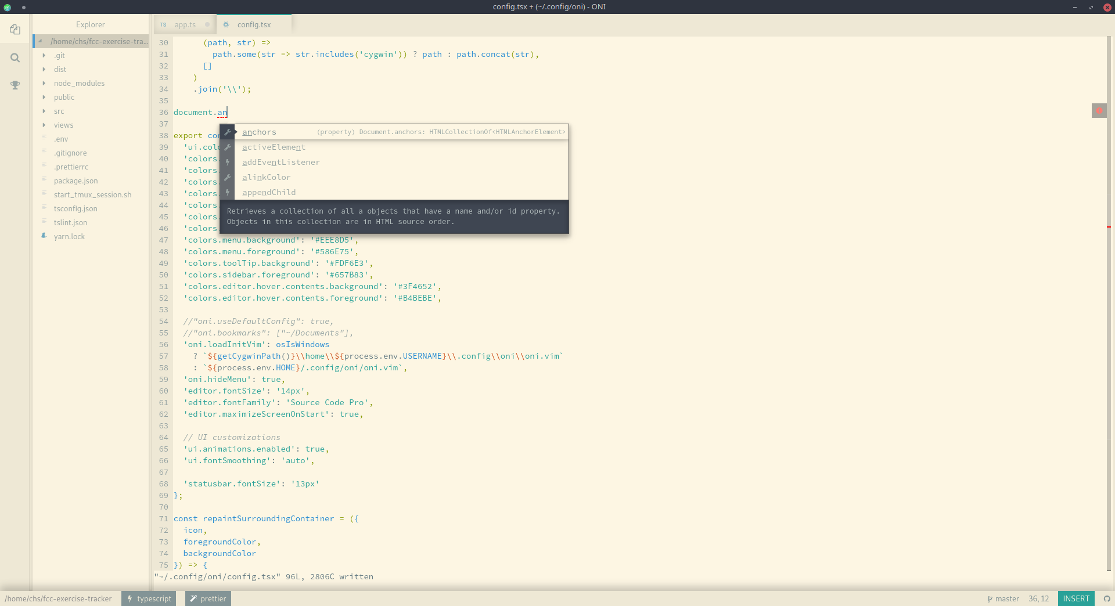The image size is (1115, 606).
Task: Select the config.tsx tab
Action: coord(254,24)
